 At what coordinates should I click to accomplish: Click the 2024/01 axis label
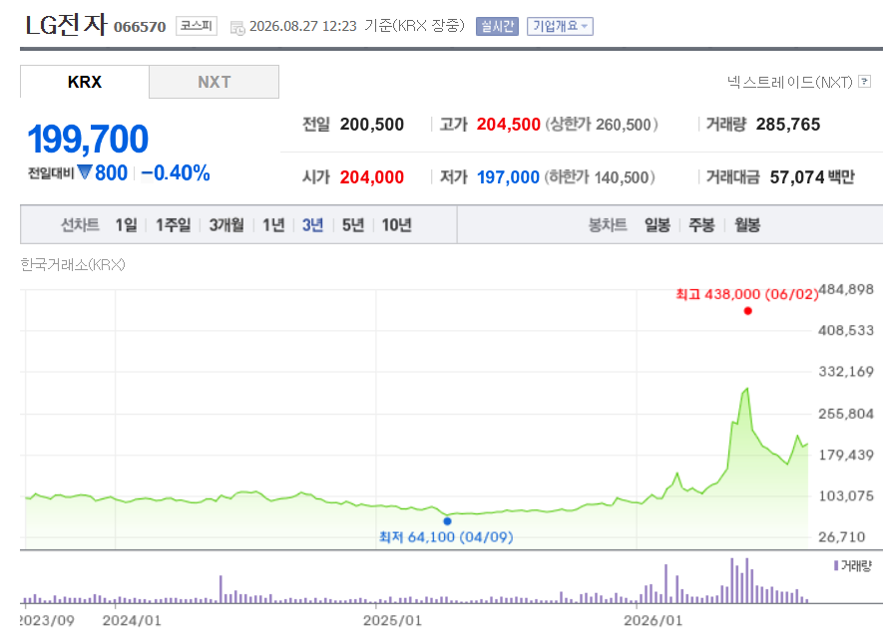(132, 620)
